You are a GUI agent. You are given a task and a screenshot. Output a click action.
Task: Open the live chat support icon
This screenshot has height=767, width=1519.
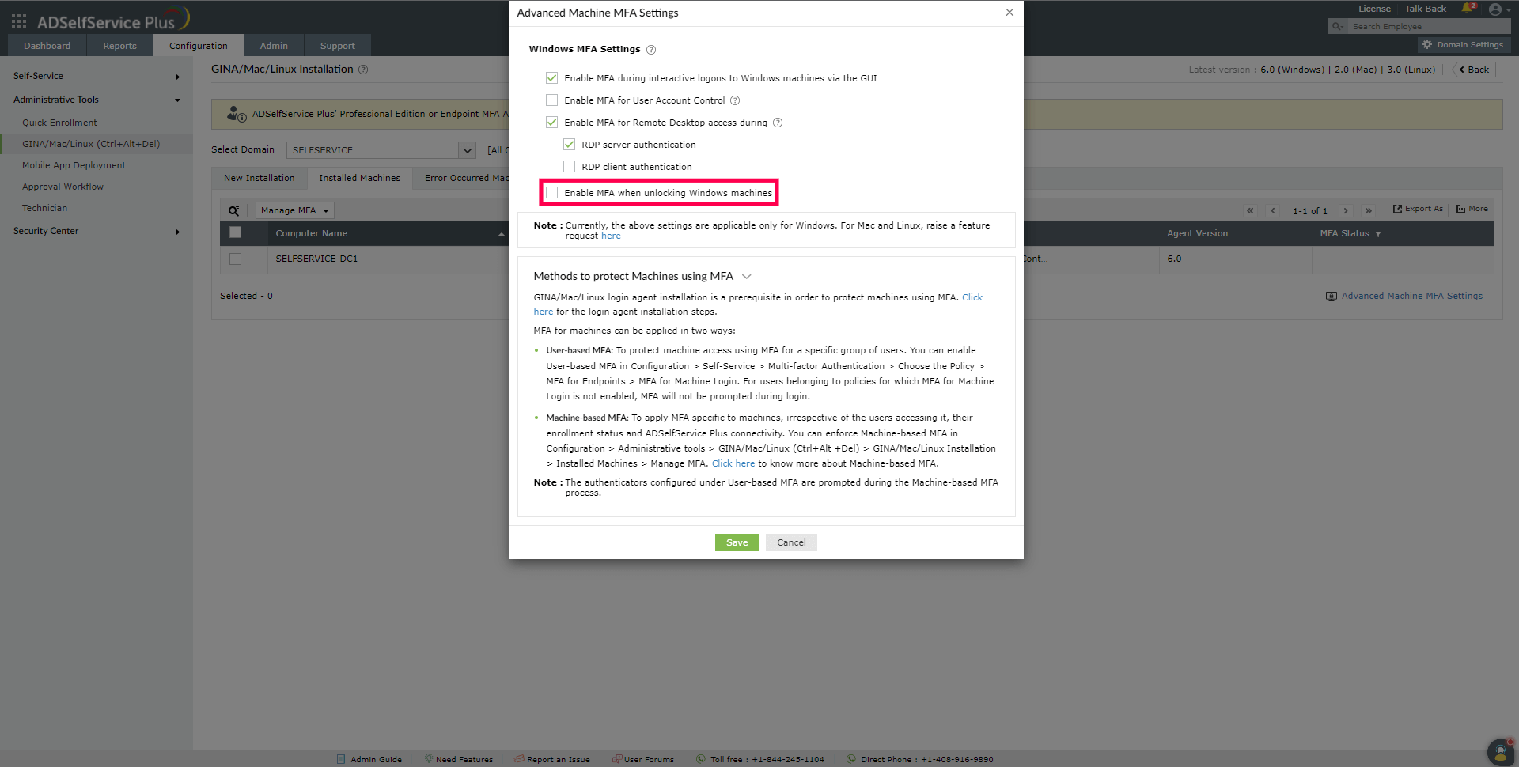[1500, 751]
